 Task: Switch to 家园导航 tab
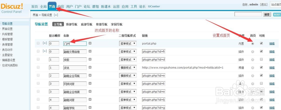click(117, 24)
